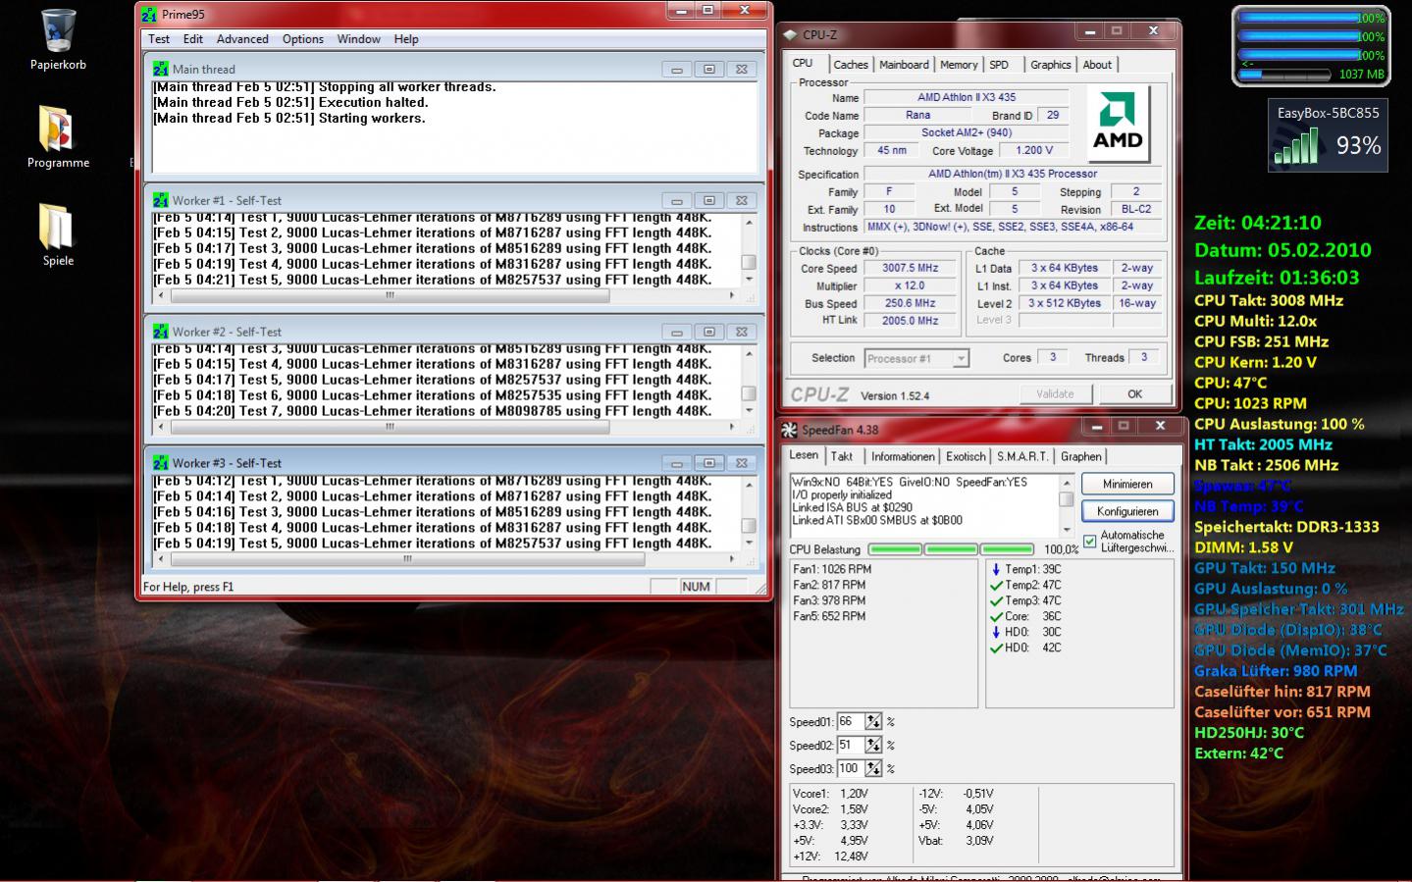Switch to the Takt tab in SpeedFan

[x=842, y=457]
